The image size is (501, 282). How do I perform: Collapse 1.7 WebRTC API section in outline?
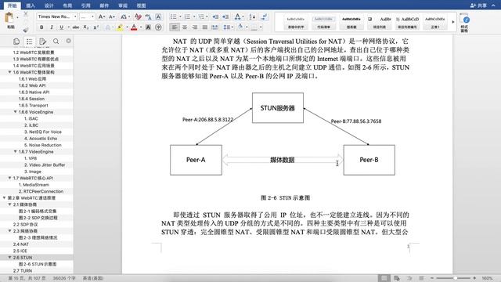pyautogui.click(x=9, y=178)
